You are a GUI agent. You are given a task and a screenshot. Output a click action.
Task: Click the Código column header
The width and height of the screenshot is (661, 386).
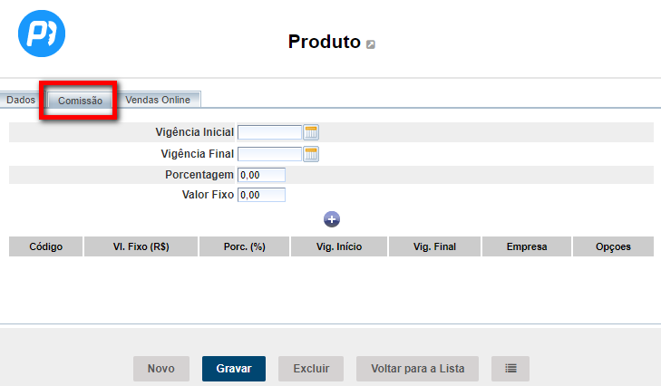pyautogui.click(x=46, y=246)
